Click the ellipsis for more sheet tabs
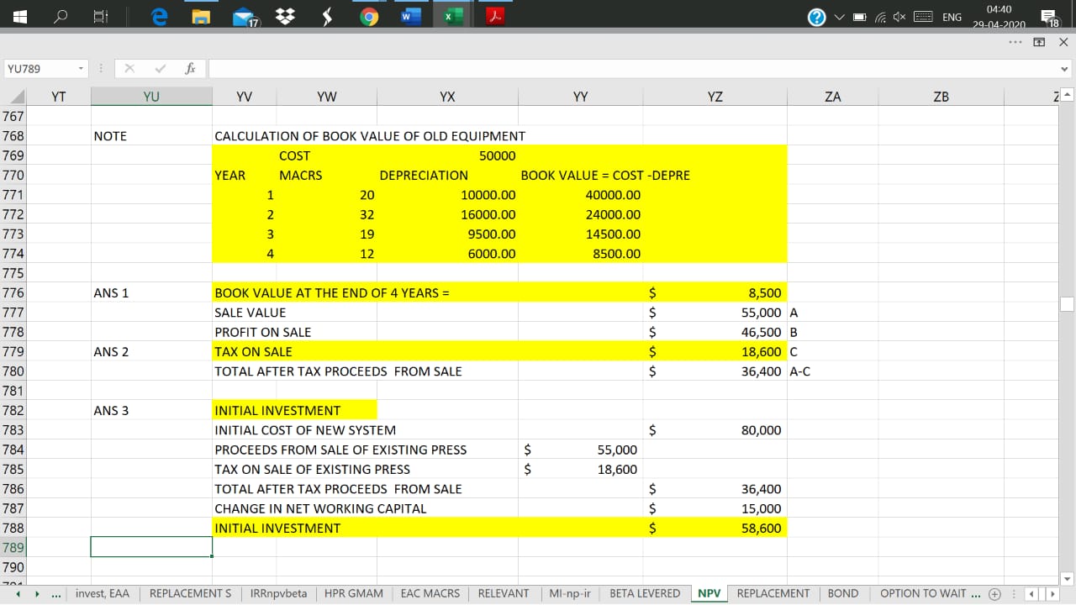The width and height of the screenshot is (1076, 605). [x=55, y=593]
